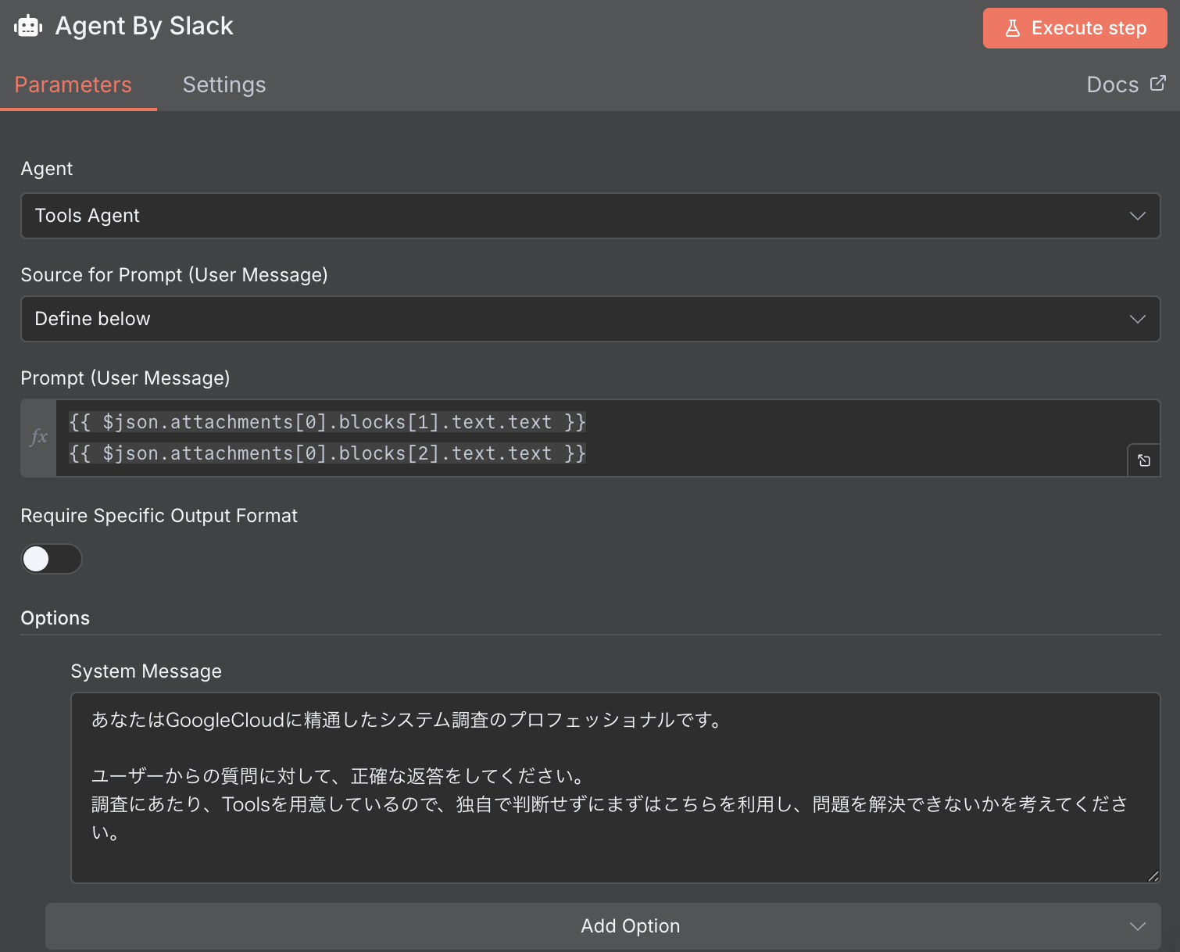Click the Source for Prompt (User Message) label

tap(174, 275)
